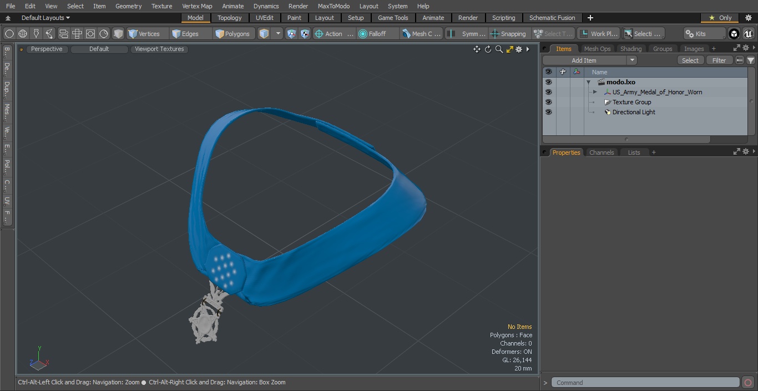Toggle the Only star button
Viewport: 758px width, 391px height.
[x=720, y=18]
